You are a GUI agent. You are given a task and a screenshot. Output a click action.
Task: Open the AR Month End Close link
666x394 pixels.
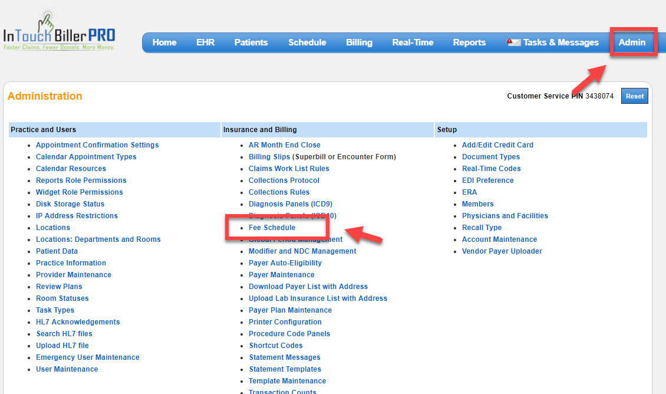(284, 145)
